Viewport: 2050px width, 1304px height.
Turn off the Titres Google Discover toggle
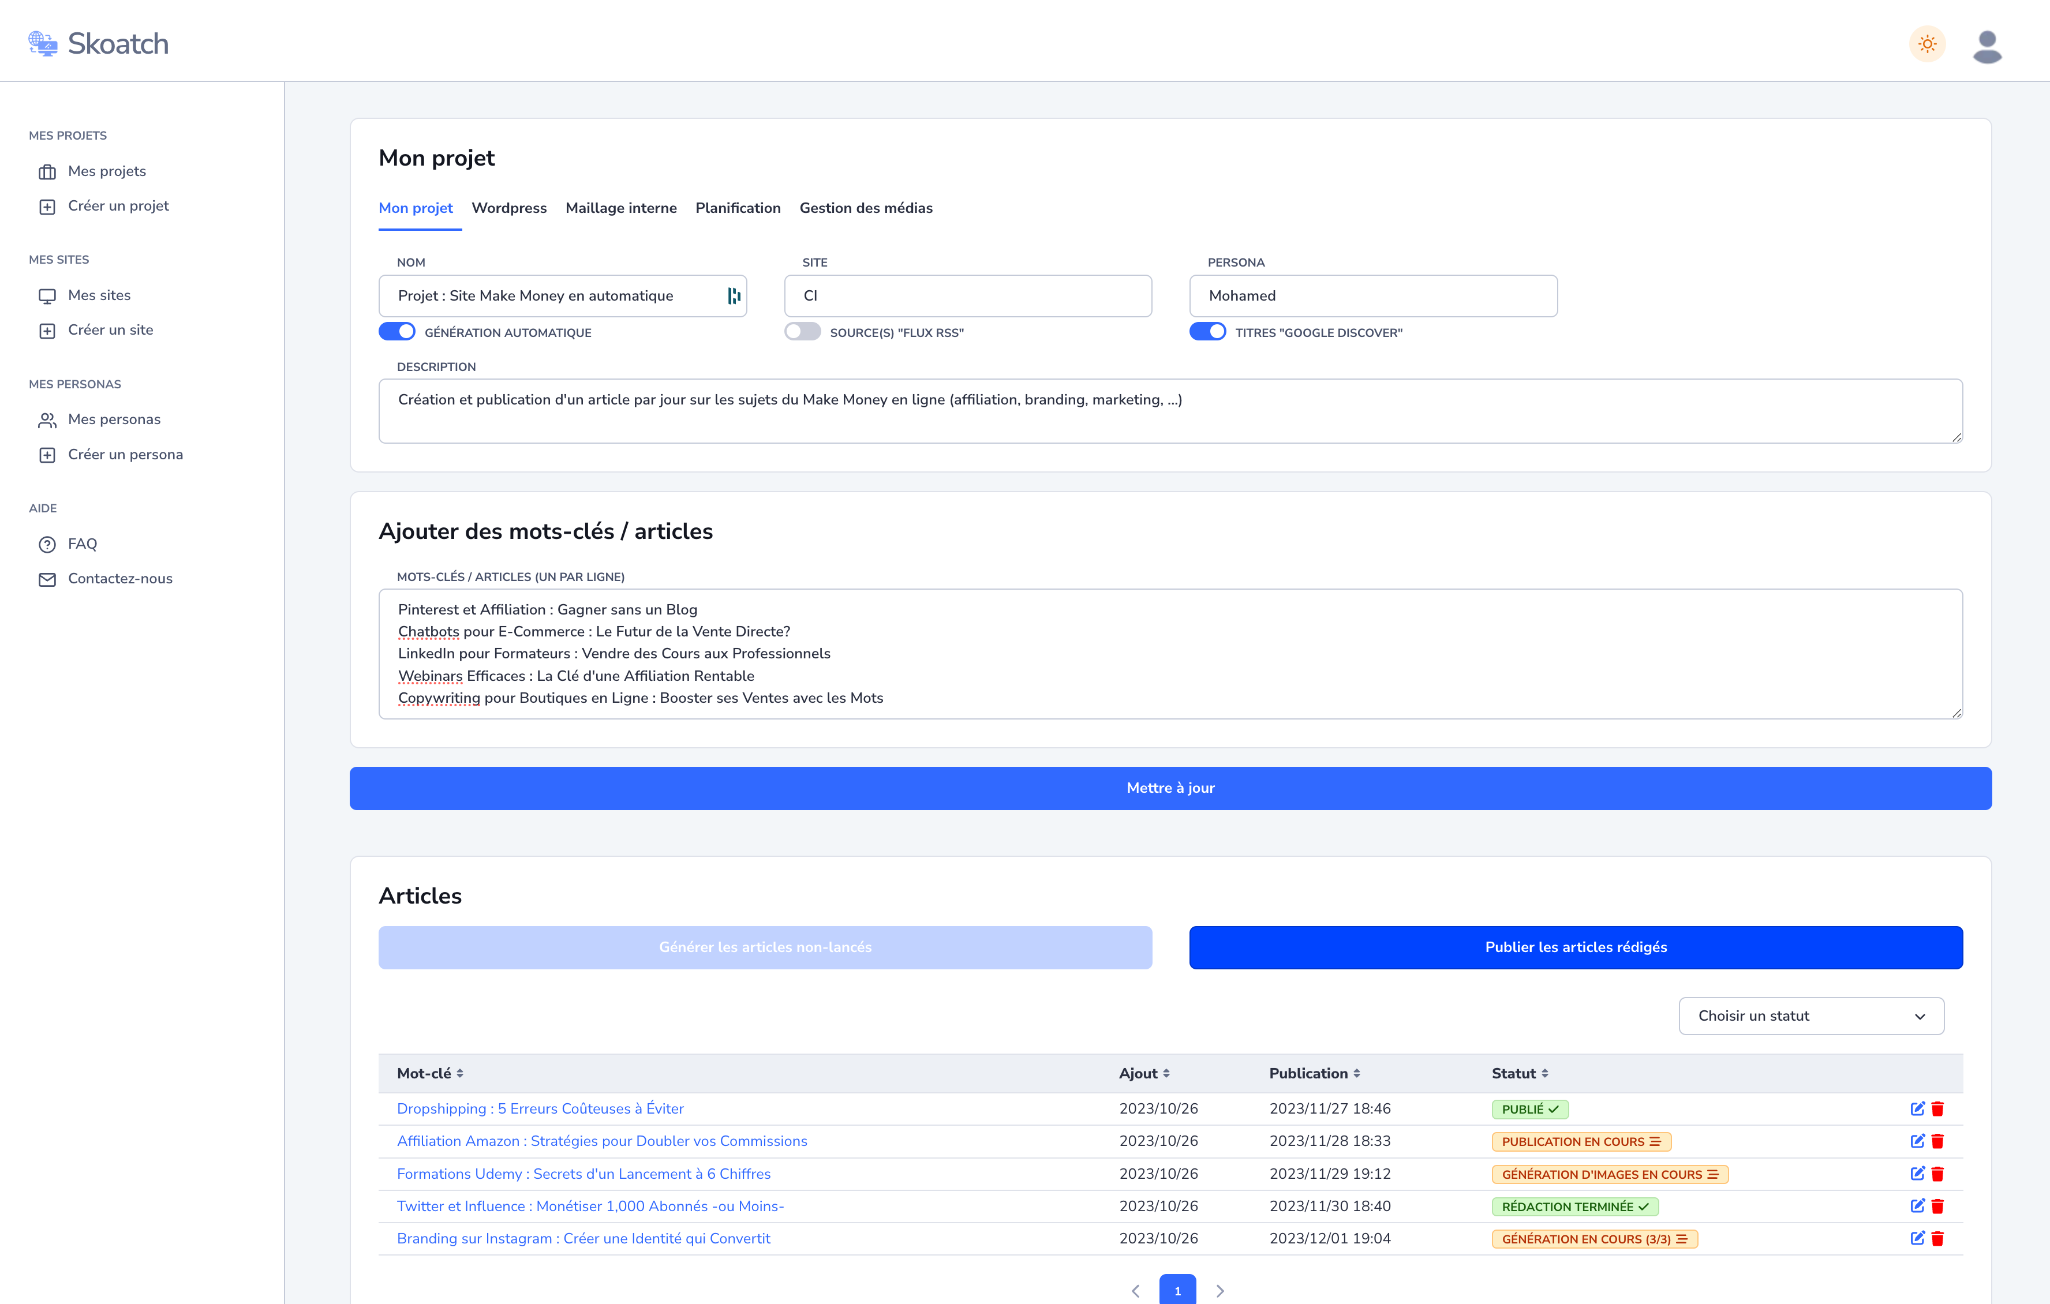[1207, 332]
